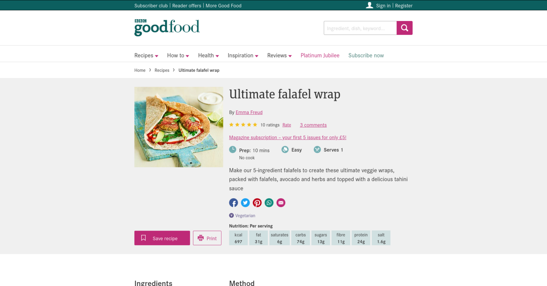
Task: Click the magnifying glass search icon
Action: pos(404,28)
